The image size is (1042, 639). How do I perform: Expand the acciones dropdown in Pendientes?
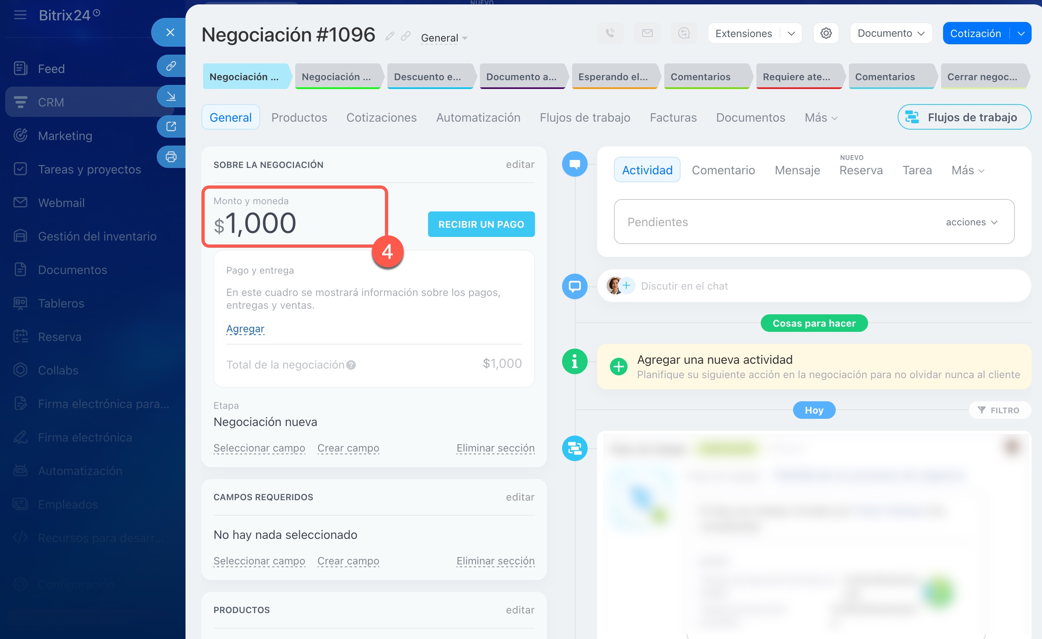[x=971, y=222]
